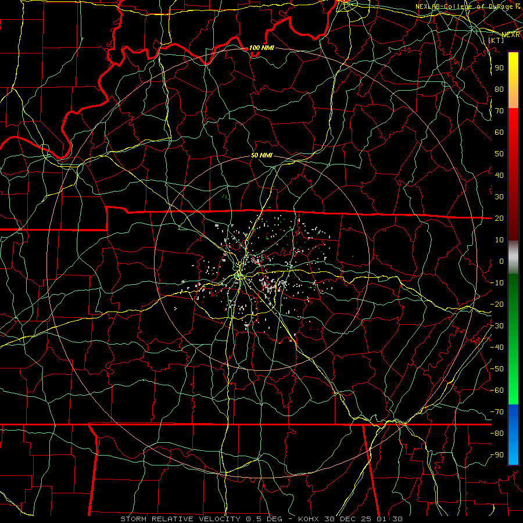Select the 50 value on velocity scale

499,154
